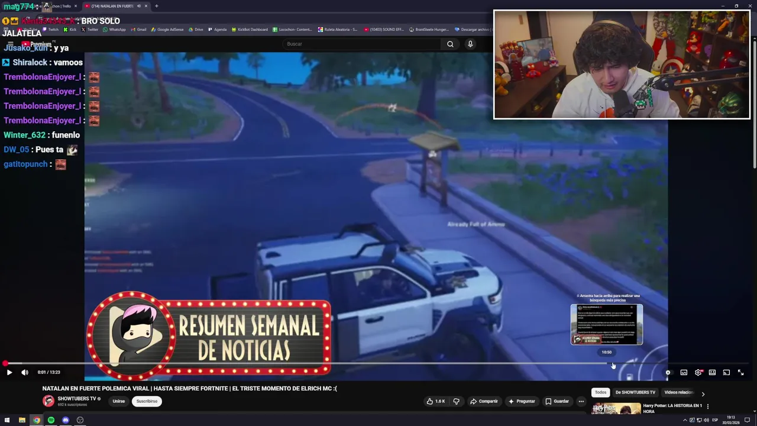Open the KickBot Dashboard bookmark
This screenshot has width=757, height=426.
250,29
